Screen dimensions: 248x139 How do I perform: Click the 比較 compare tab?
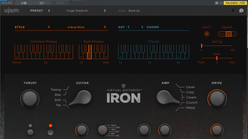click(x=24, y=3)
